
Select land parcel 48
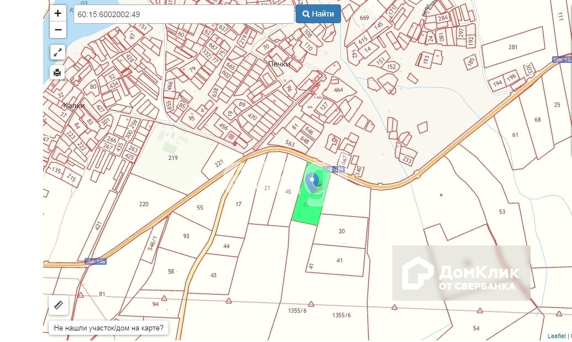pos(288,191)
